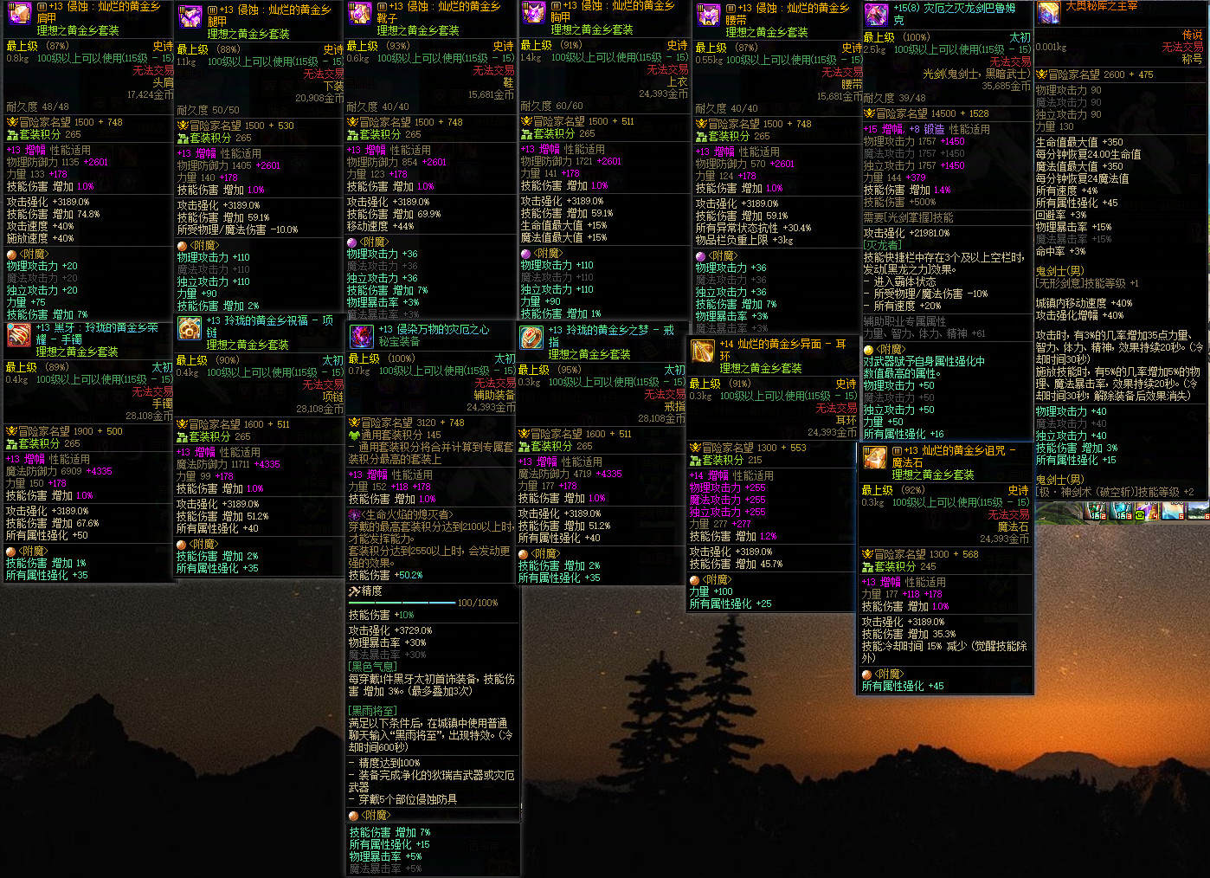Select the skill slot icon numbered 2
Image resolution: width=1210 pixels, height=878 pixels.
click(x=1097, y=513)
